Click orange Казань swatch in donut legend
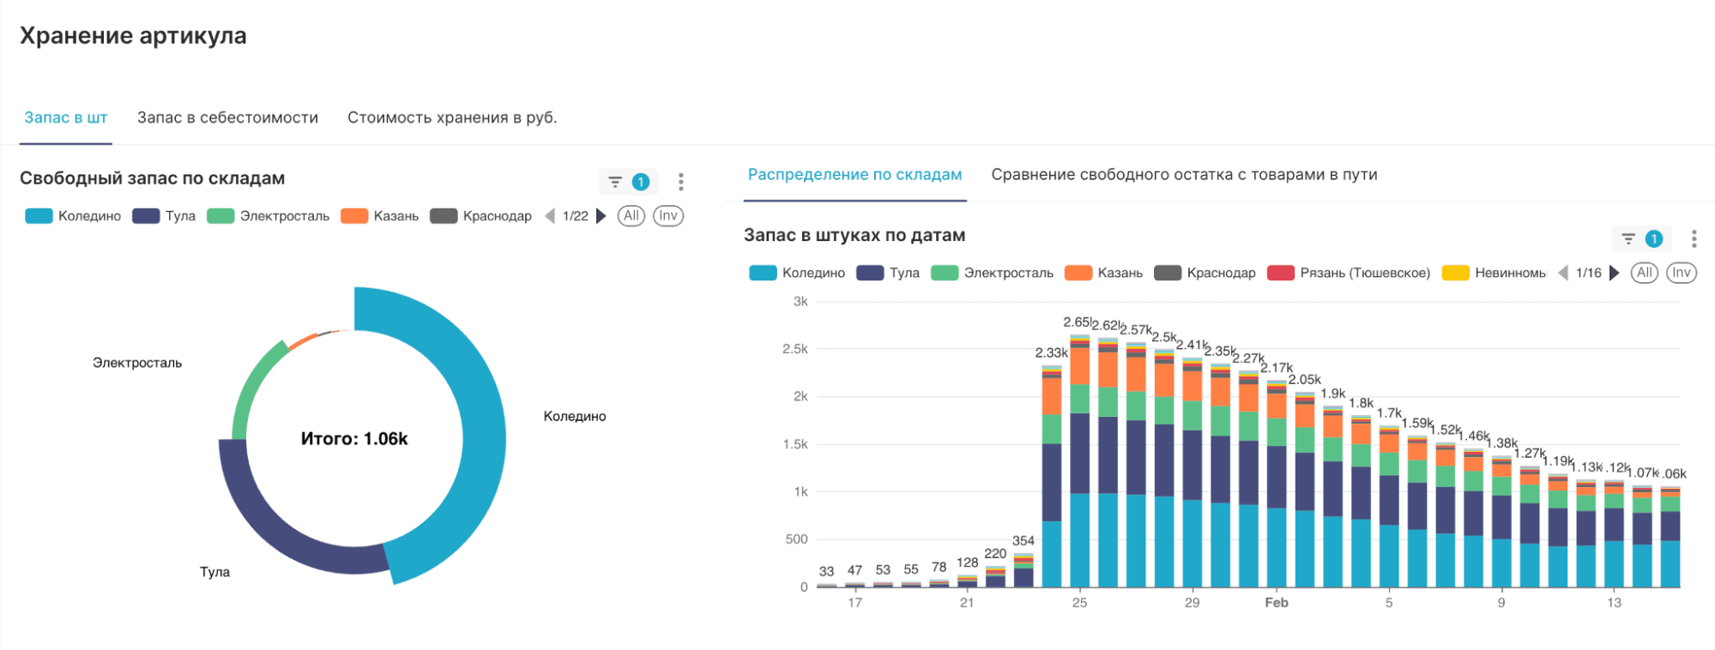Screen dimensions: 1715x650 [x=354, y=216]
